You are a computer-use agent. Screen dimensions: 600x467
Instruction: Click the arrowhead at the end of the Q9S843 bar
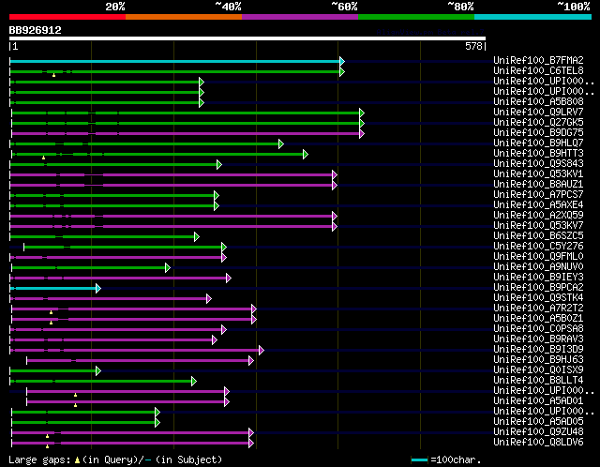tap(218, 165)
